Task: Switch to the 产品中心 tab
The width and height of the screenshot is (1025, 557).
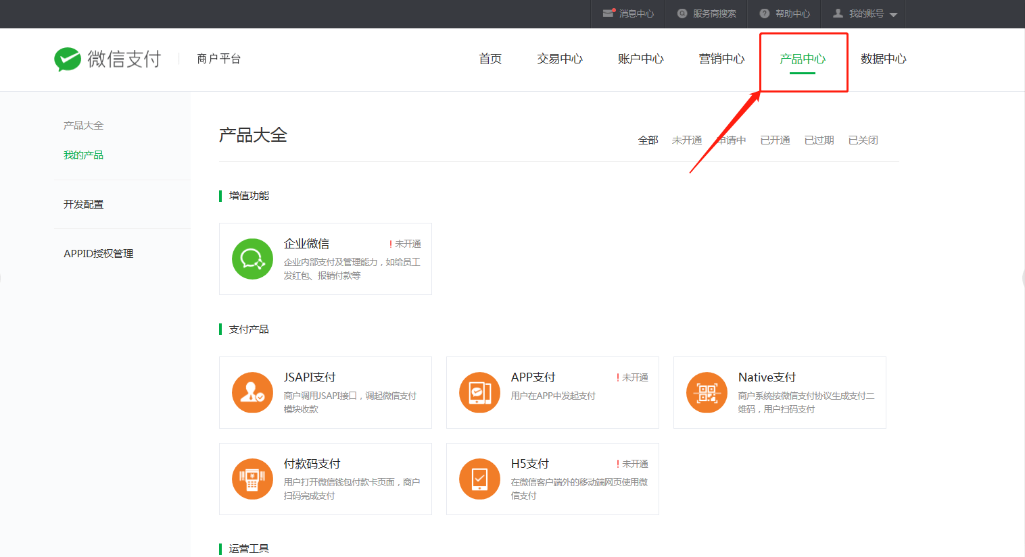Action: click(803, 59)
